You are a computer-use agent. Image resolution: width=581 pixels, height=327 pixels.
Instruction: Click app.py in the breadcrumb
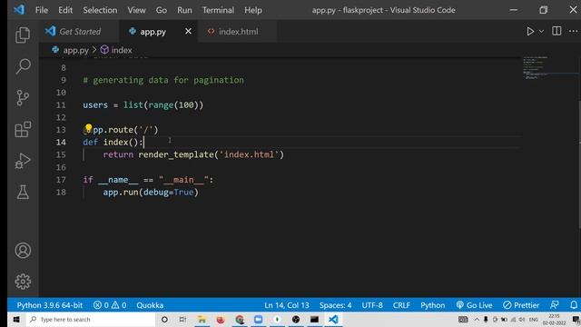[75, 50]
